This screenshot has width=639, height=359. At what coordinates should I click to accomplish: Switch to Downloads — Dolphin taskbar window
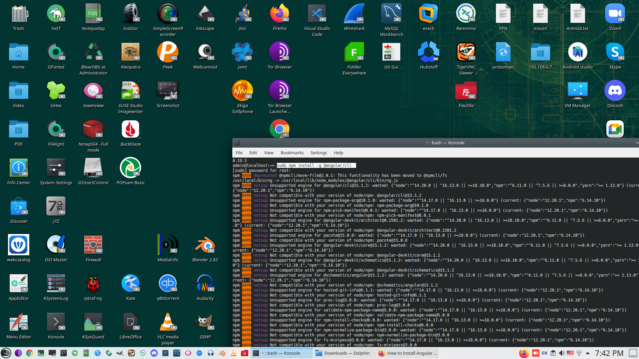pos(343,353)
